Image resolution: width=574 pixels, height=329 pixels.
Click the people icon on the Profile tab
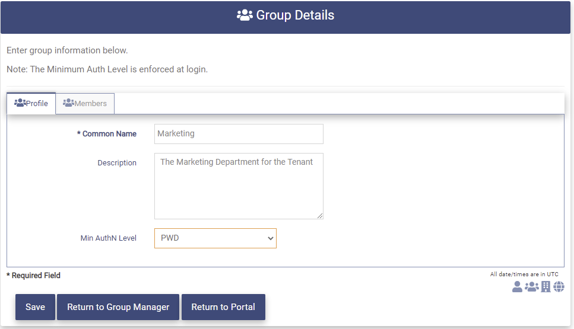pyautogui.click(x=20, y=103)
